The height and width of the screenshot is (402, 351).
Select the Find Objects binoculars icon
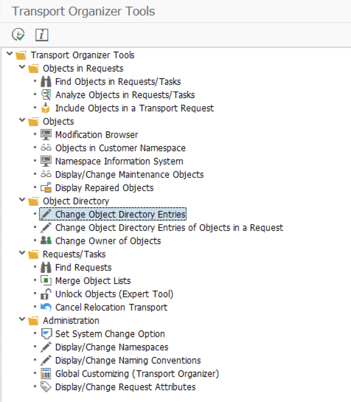(48, 81)
